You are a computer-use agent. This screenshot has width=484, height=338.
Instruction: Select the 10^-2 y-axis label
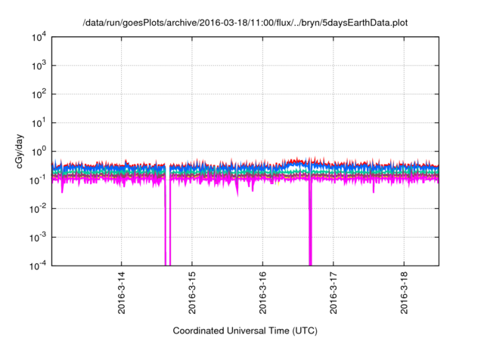(x=39, y=209)
